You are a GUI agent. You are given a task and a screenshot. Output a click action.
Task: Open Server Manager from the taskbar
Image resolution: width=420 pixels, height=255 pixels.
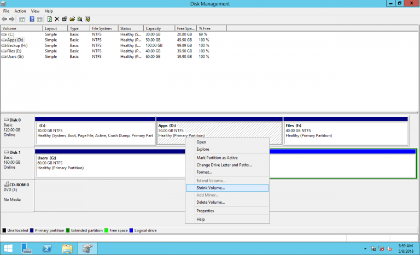(x=26, y=248)
